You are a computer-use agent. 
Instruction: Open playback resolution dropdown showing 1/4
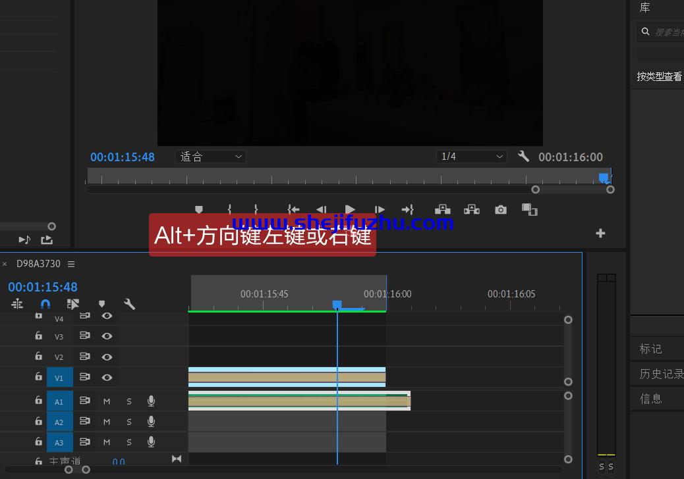point(472,157)
